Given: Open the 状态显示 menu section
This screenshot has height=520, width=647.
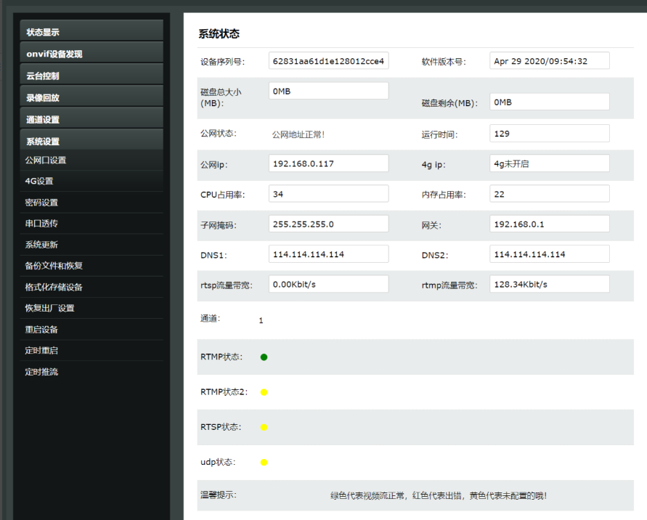Looking at the screenshot, I should pos(91,31).
